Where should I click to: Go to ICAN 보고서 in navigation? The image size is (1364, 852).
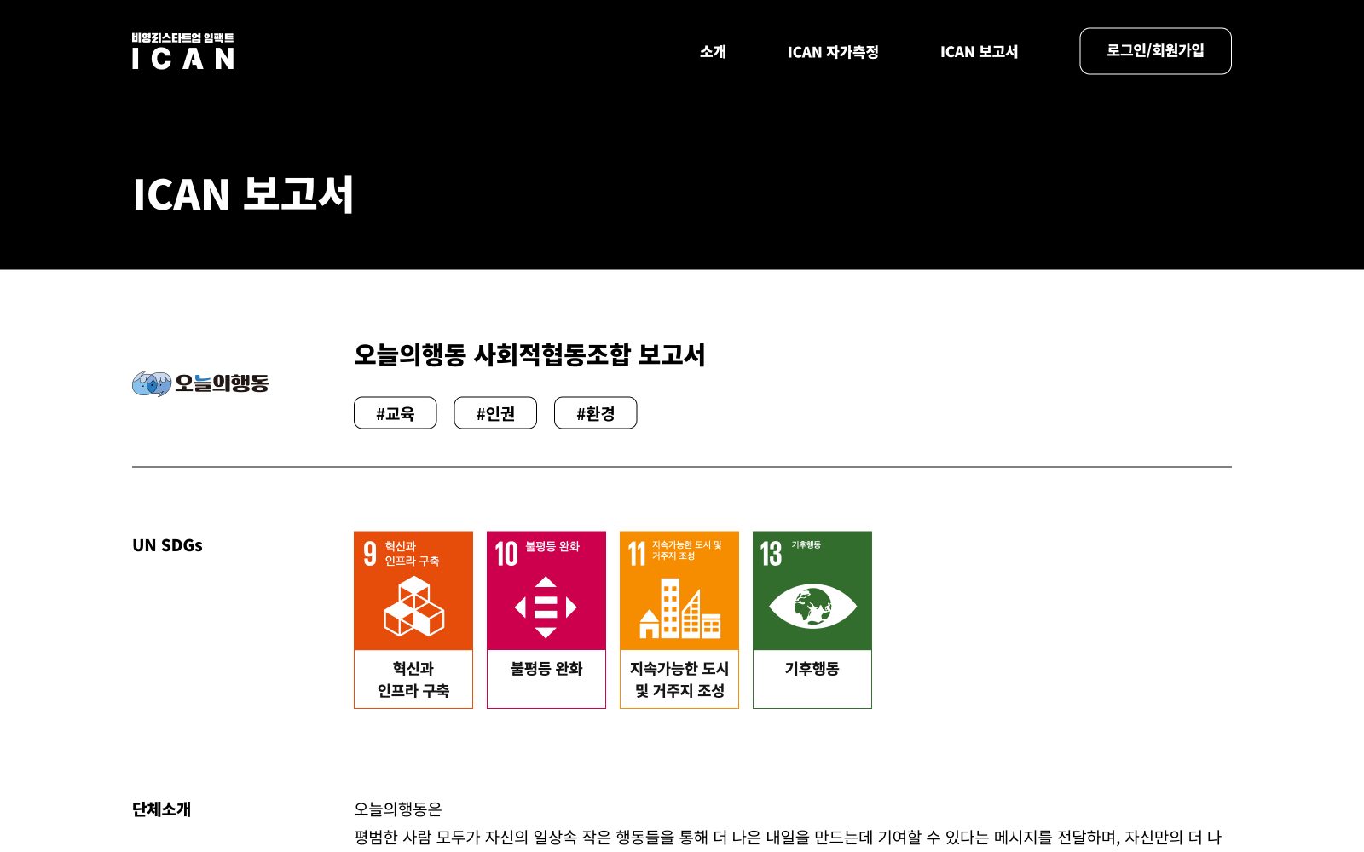pos(979,52)
